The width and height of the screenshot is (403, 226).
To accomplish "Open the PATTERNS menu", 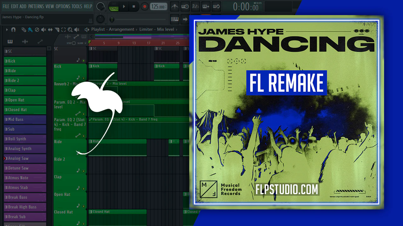I will coord(36,6).
